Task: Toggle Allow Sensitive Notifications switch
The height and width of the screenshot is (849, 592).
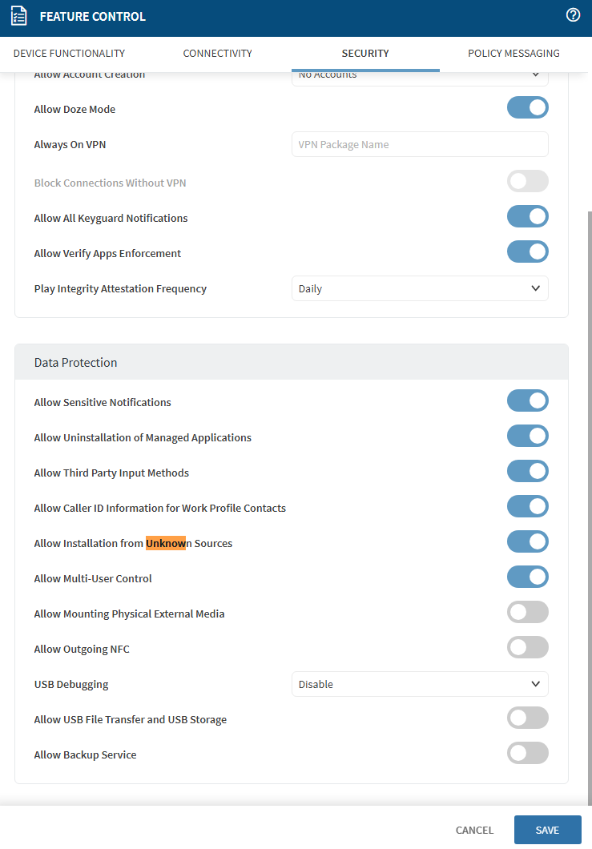Action: click(527, 400)
